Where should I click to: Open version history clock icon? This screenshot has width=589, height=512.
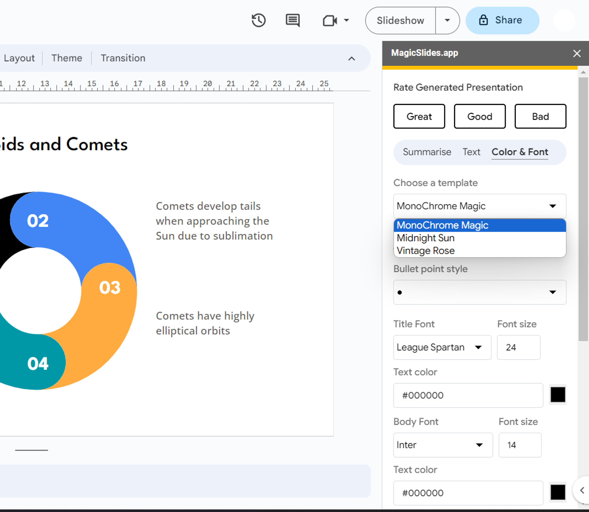259,20
